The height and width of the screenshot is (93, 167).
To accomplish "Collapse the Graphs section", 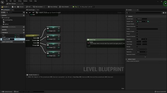I will (x=1, y=16).
